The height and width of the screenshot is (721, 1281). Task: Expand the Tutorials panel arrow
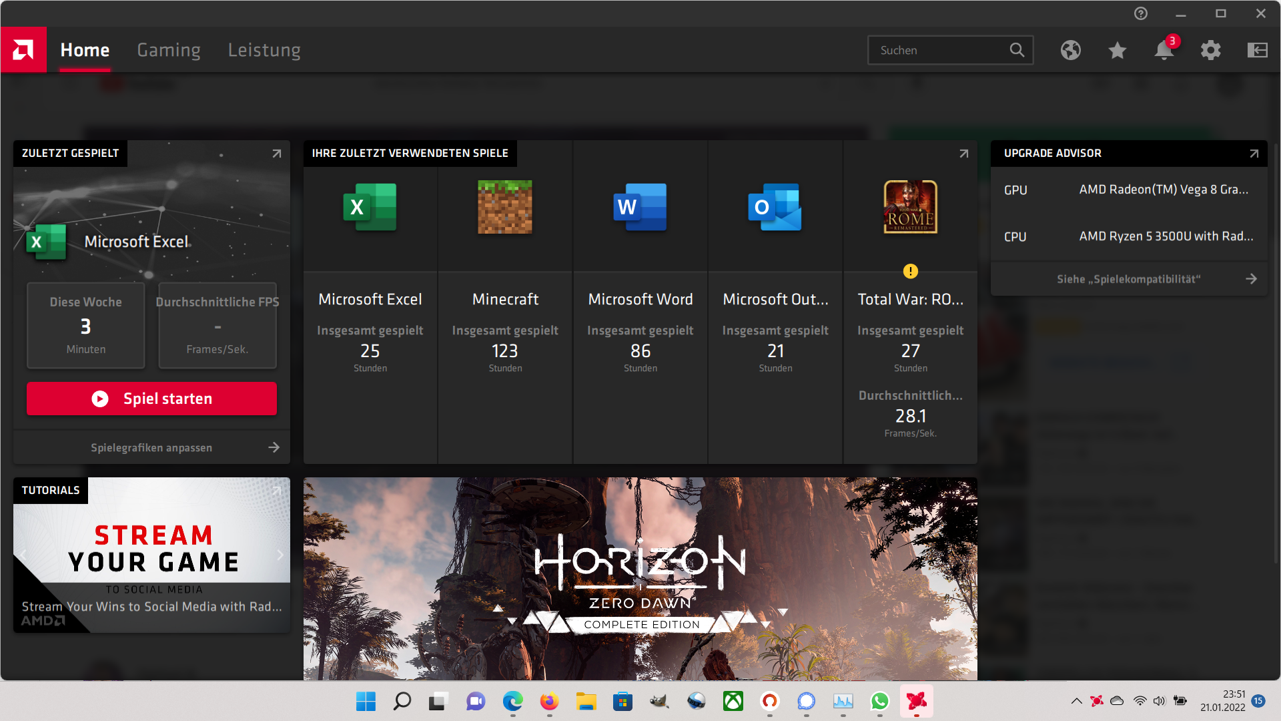point(277,491)
